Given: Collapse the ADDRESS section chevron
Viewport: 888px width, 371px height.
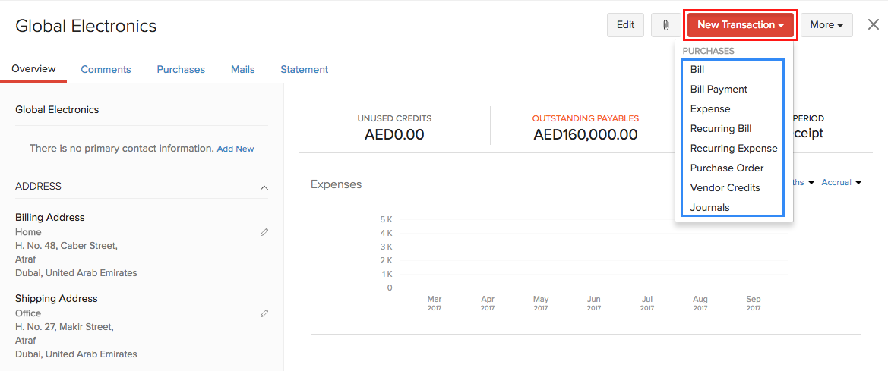Looking at the screenshot, I should click(264, 187).
